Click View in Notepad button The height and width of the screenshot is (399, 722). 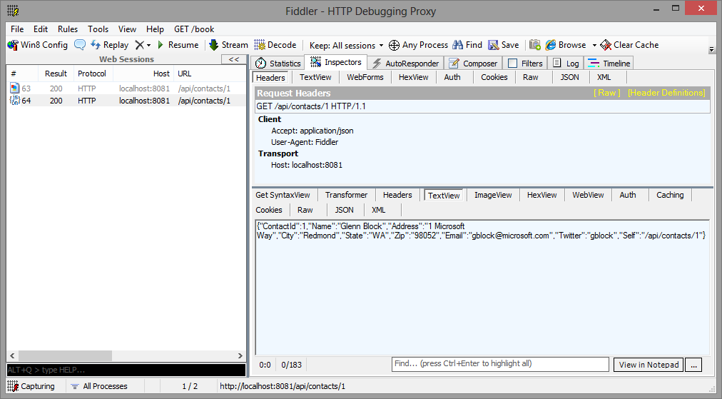649,365
